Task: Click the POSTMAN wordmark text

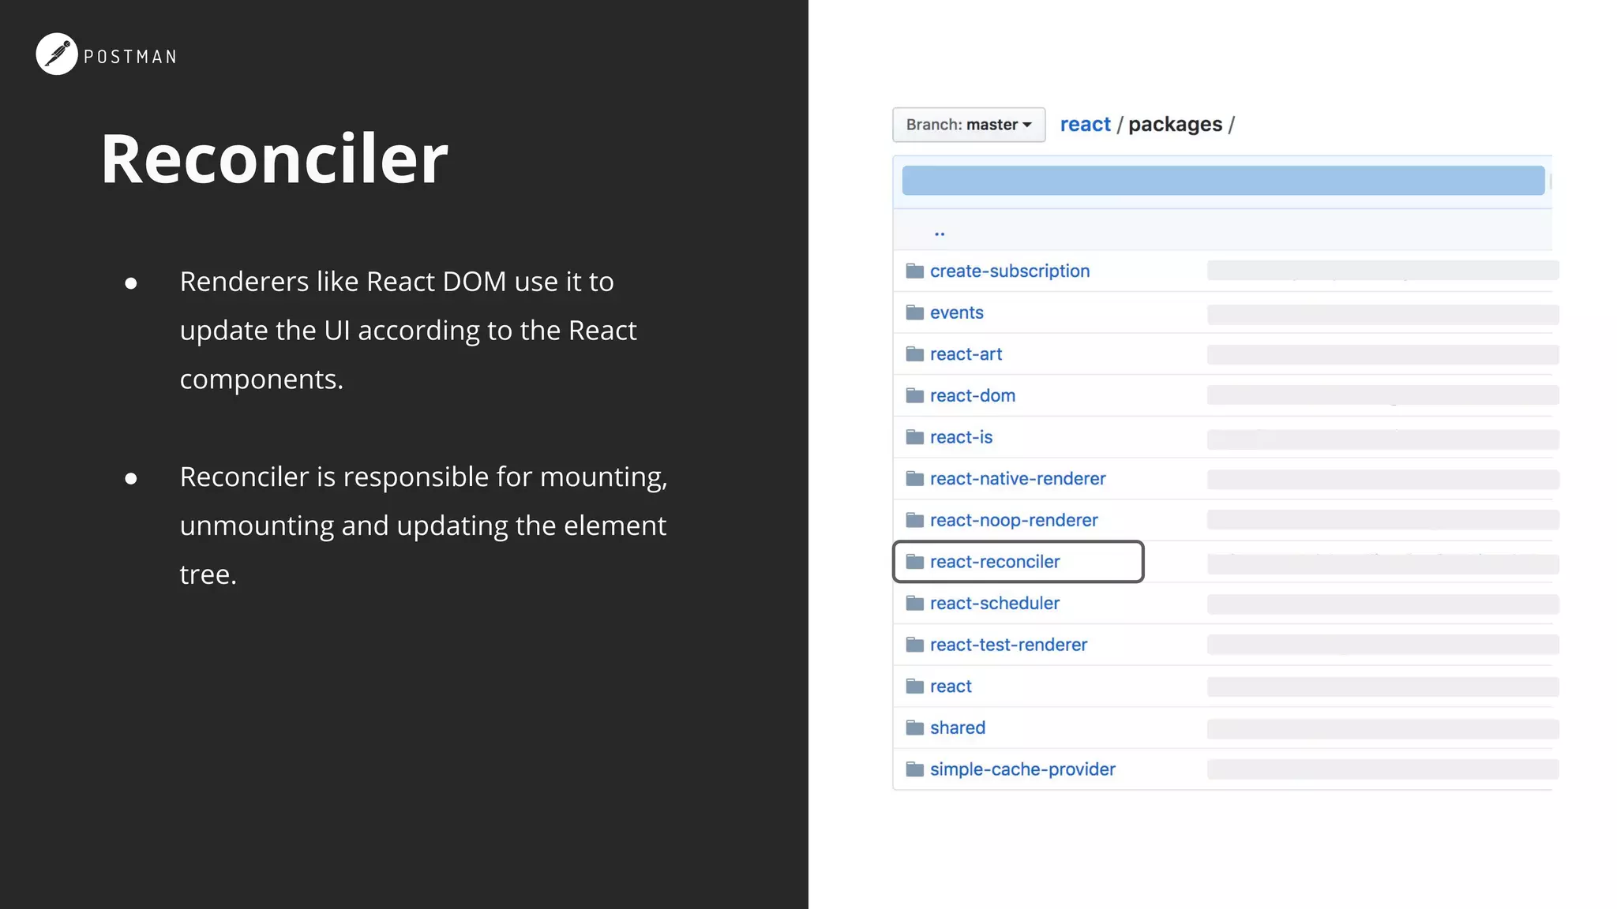Action: point(130,57)
